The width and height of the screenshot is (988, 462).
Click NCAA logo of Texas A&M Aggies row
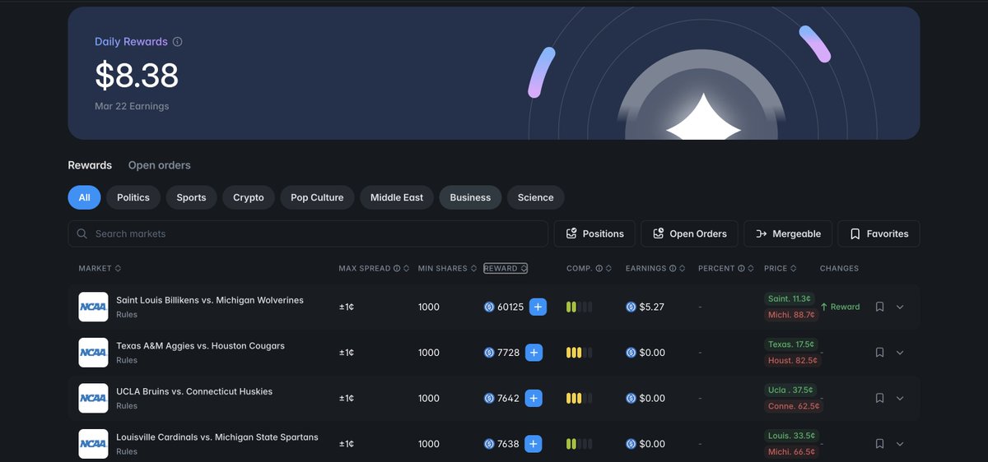coord(93,353)
